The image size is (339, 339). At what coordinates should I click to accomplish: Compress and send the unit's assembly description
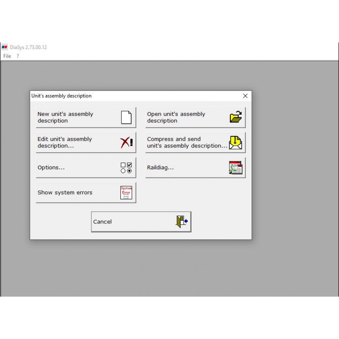click(186, 142)
